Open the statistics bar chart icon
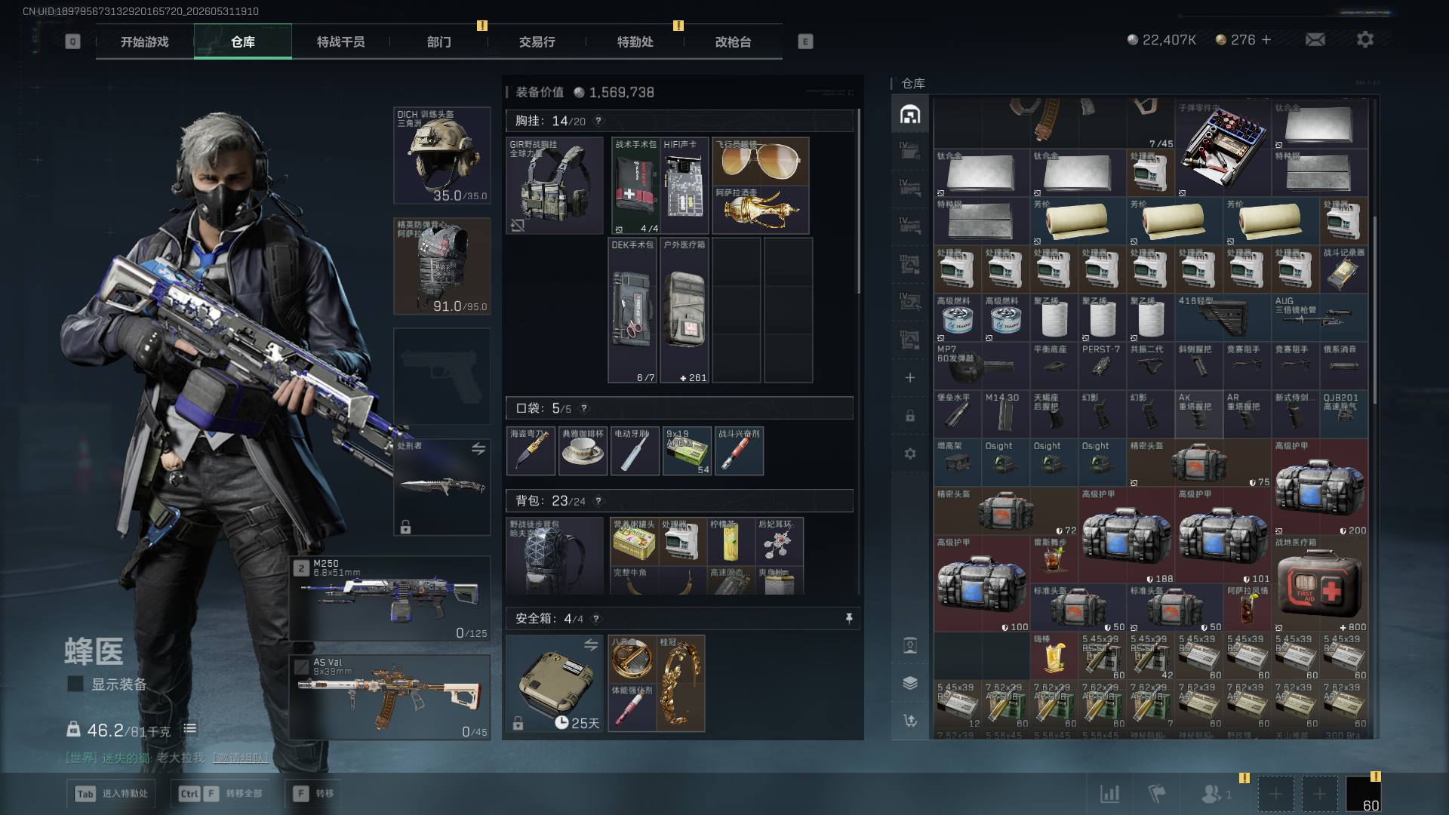This screenshot has width=1449, height=815. click(1109, 794)
